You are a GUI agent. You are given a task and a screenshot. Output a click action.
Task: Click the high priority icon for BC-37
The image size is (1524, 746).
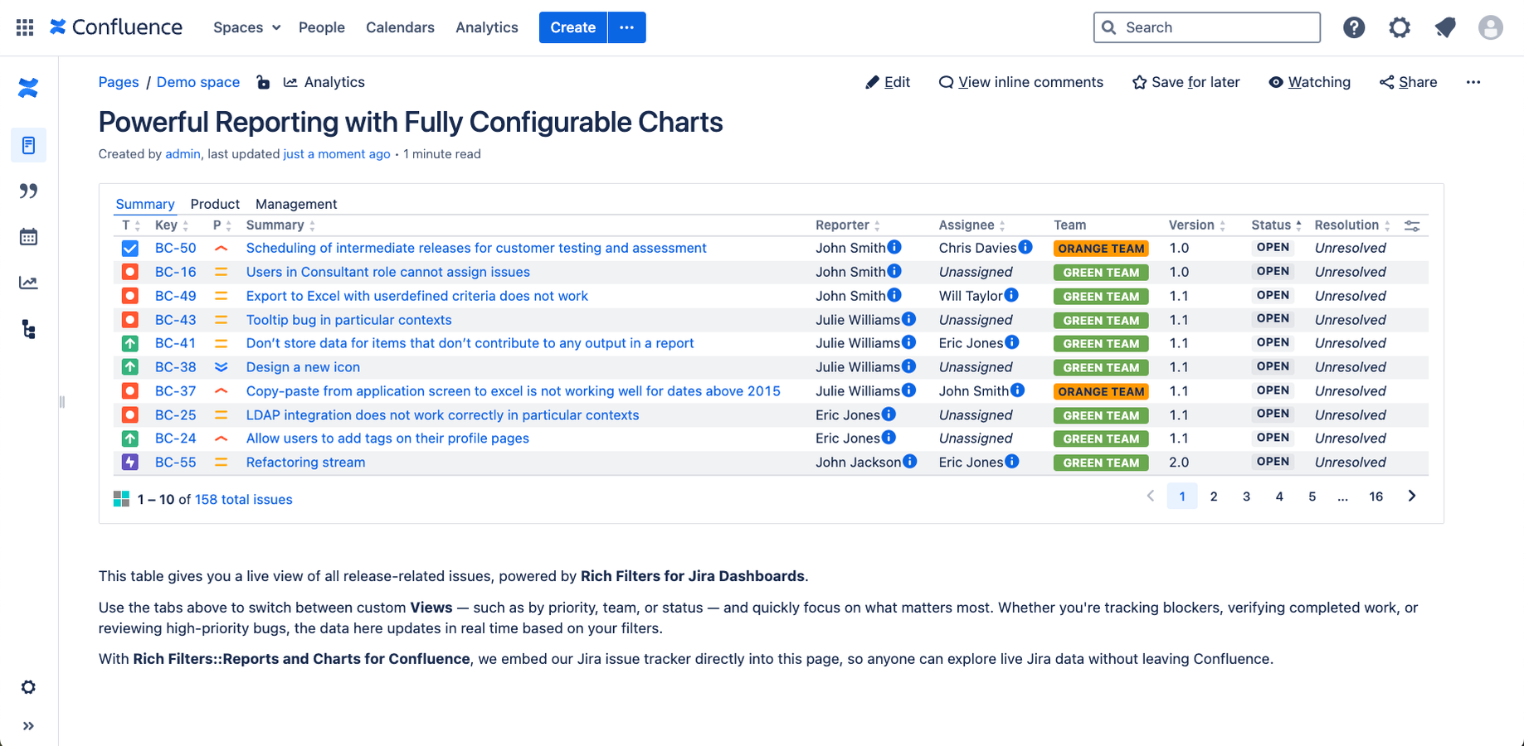[221, 391]
